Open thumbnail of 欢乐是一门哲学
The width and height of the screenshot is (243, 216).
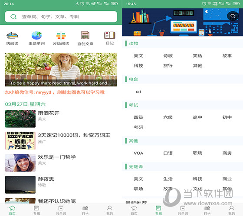coord(20,163)
